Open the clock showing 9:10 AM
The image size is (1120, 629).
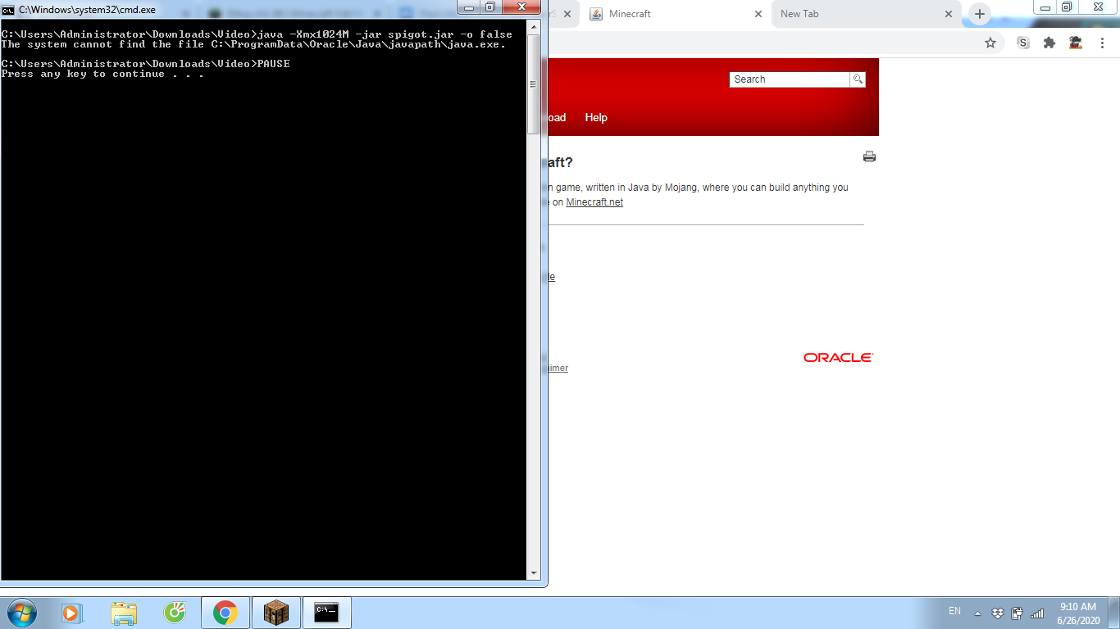1078,613
